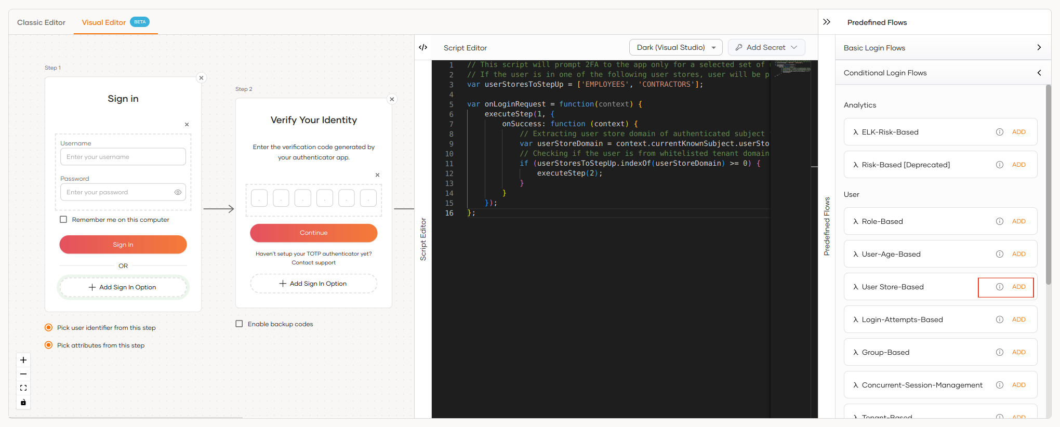Show info for User Store-Based flow

point(1000,287)
